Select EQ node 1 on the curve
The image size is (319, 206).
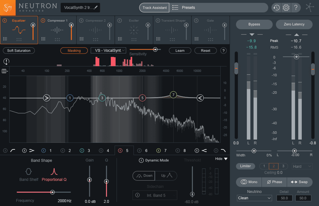(70, 98)
